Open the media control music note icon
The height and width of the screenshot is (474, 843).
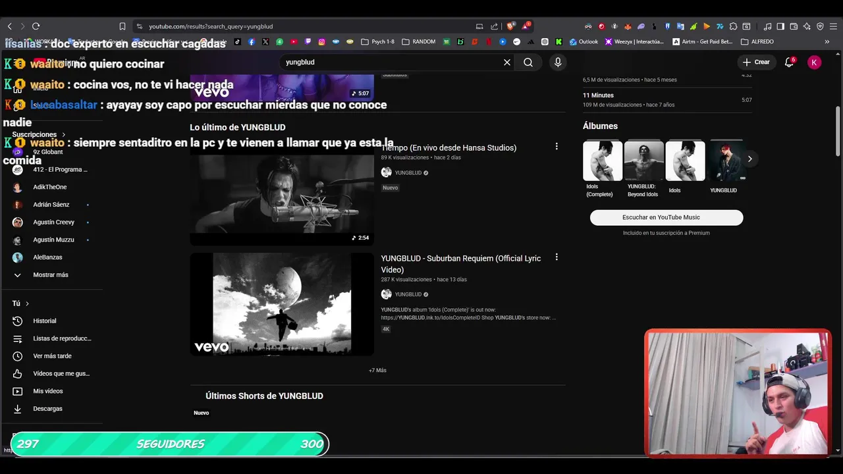pos(767,26)
